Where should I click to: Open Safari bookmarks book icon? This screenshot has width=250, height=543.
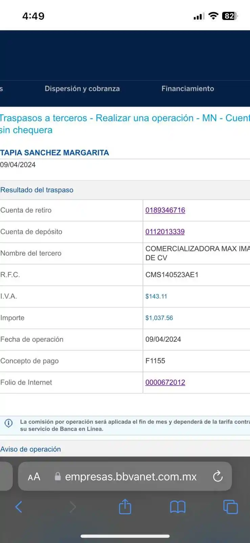pos(178,507)
